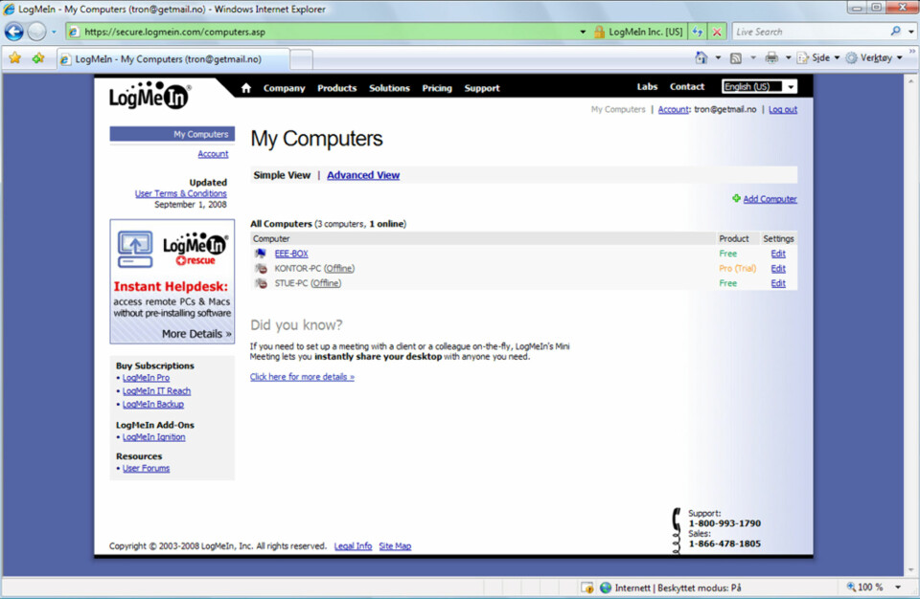Refresh the page with the reload icon
The width and height of the screenshot is (920, 599).
coord(698,32)
